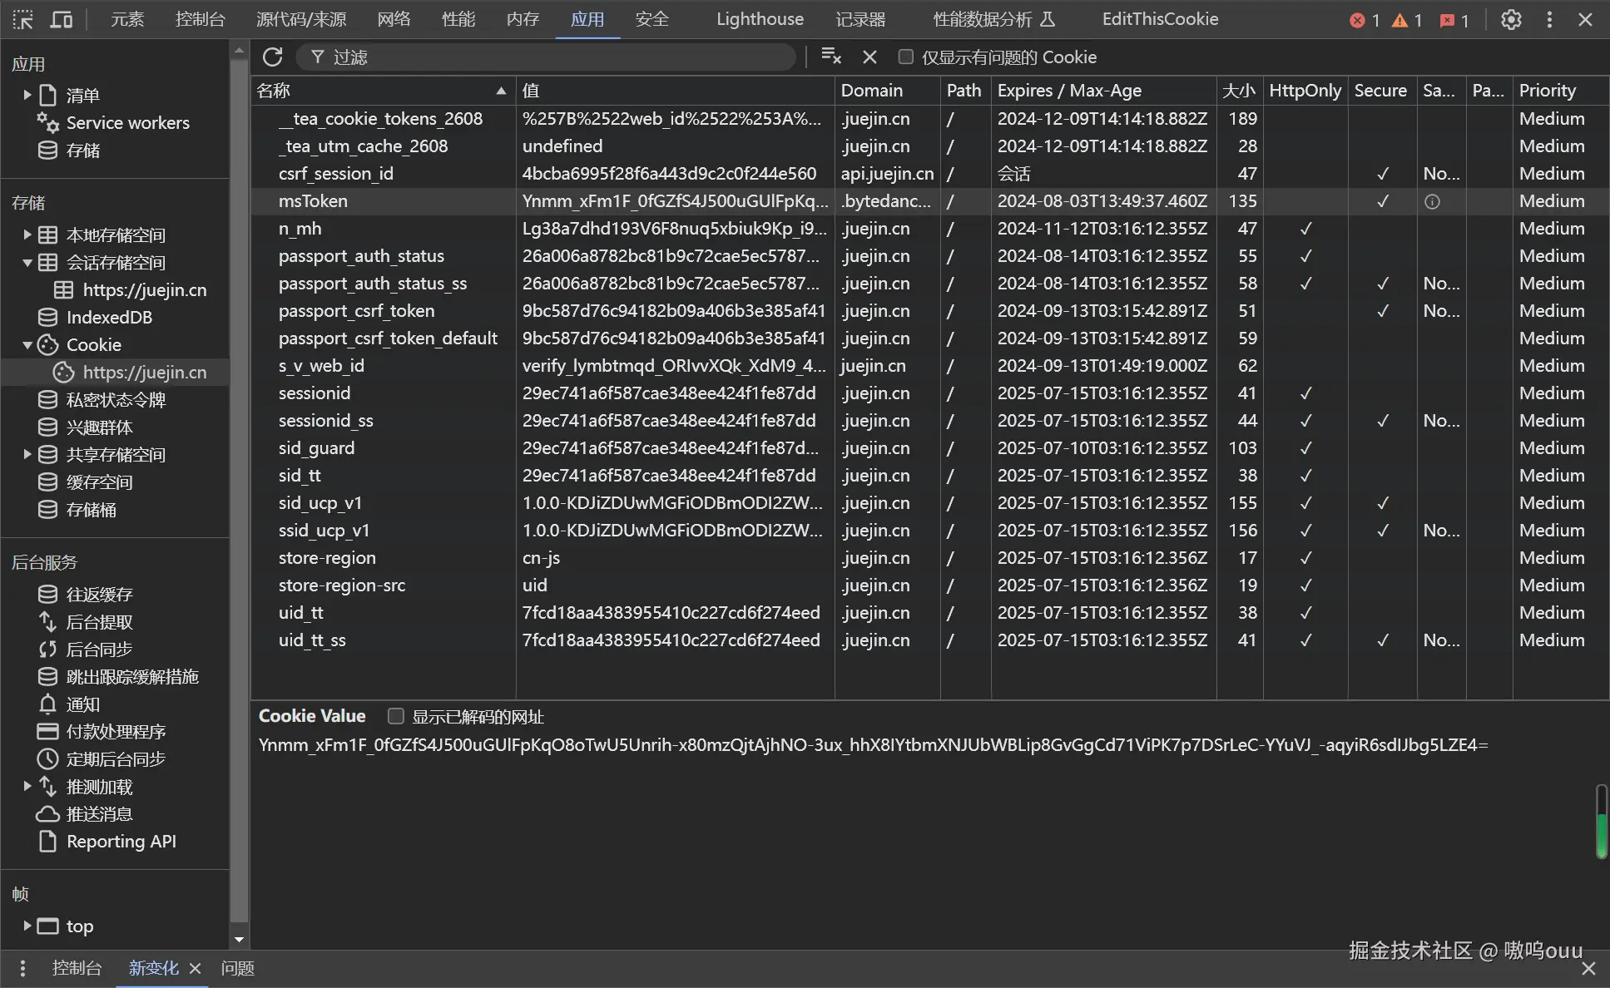Click the inspect element picker icon
The width and height of the screenshot is (1610, 988).
[x=22, y=19]
